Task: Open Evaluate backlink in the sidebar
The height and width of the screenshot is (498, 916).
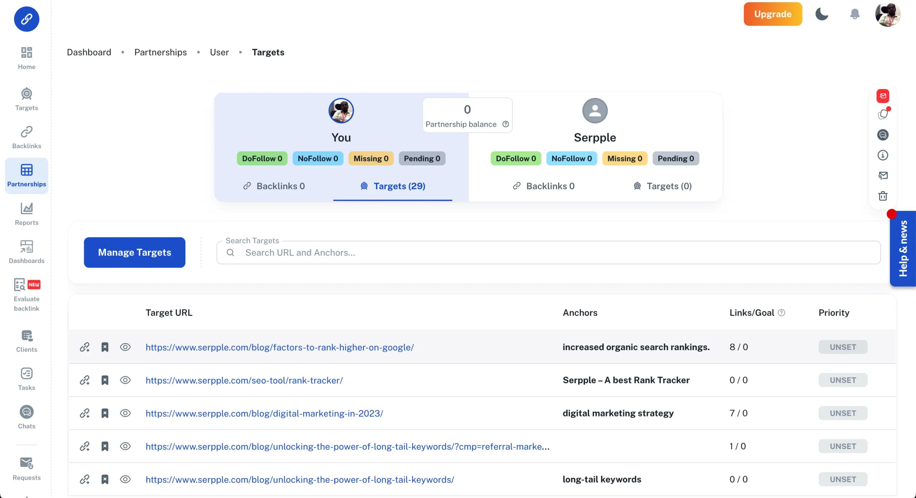Action: tap(26, 295)
